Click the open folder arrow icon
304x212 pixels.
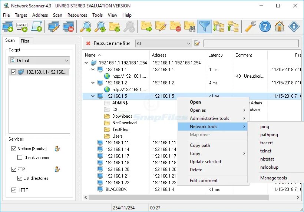(146, 27)
